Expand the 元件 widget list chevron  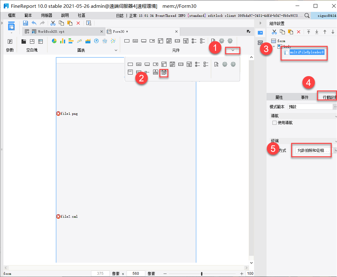233,50
